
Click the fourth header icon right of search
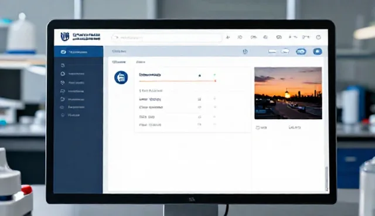(x=265, y=37)
